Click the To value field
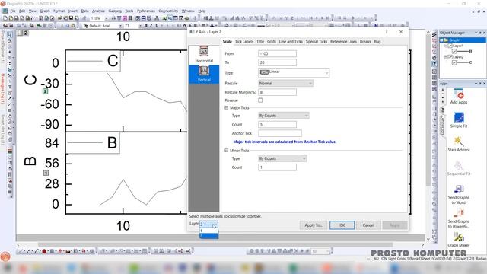The width and height of the screenshot is (487, 274). tap(277, 62)
